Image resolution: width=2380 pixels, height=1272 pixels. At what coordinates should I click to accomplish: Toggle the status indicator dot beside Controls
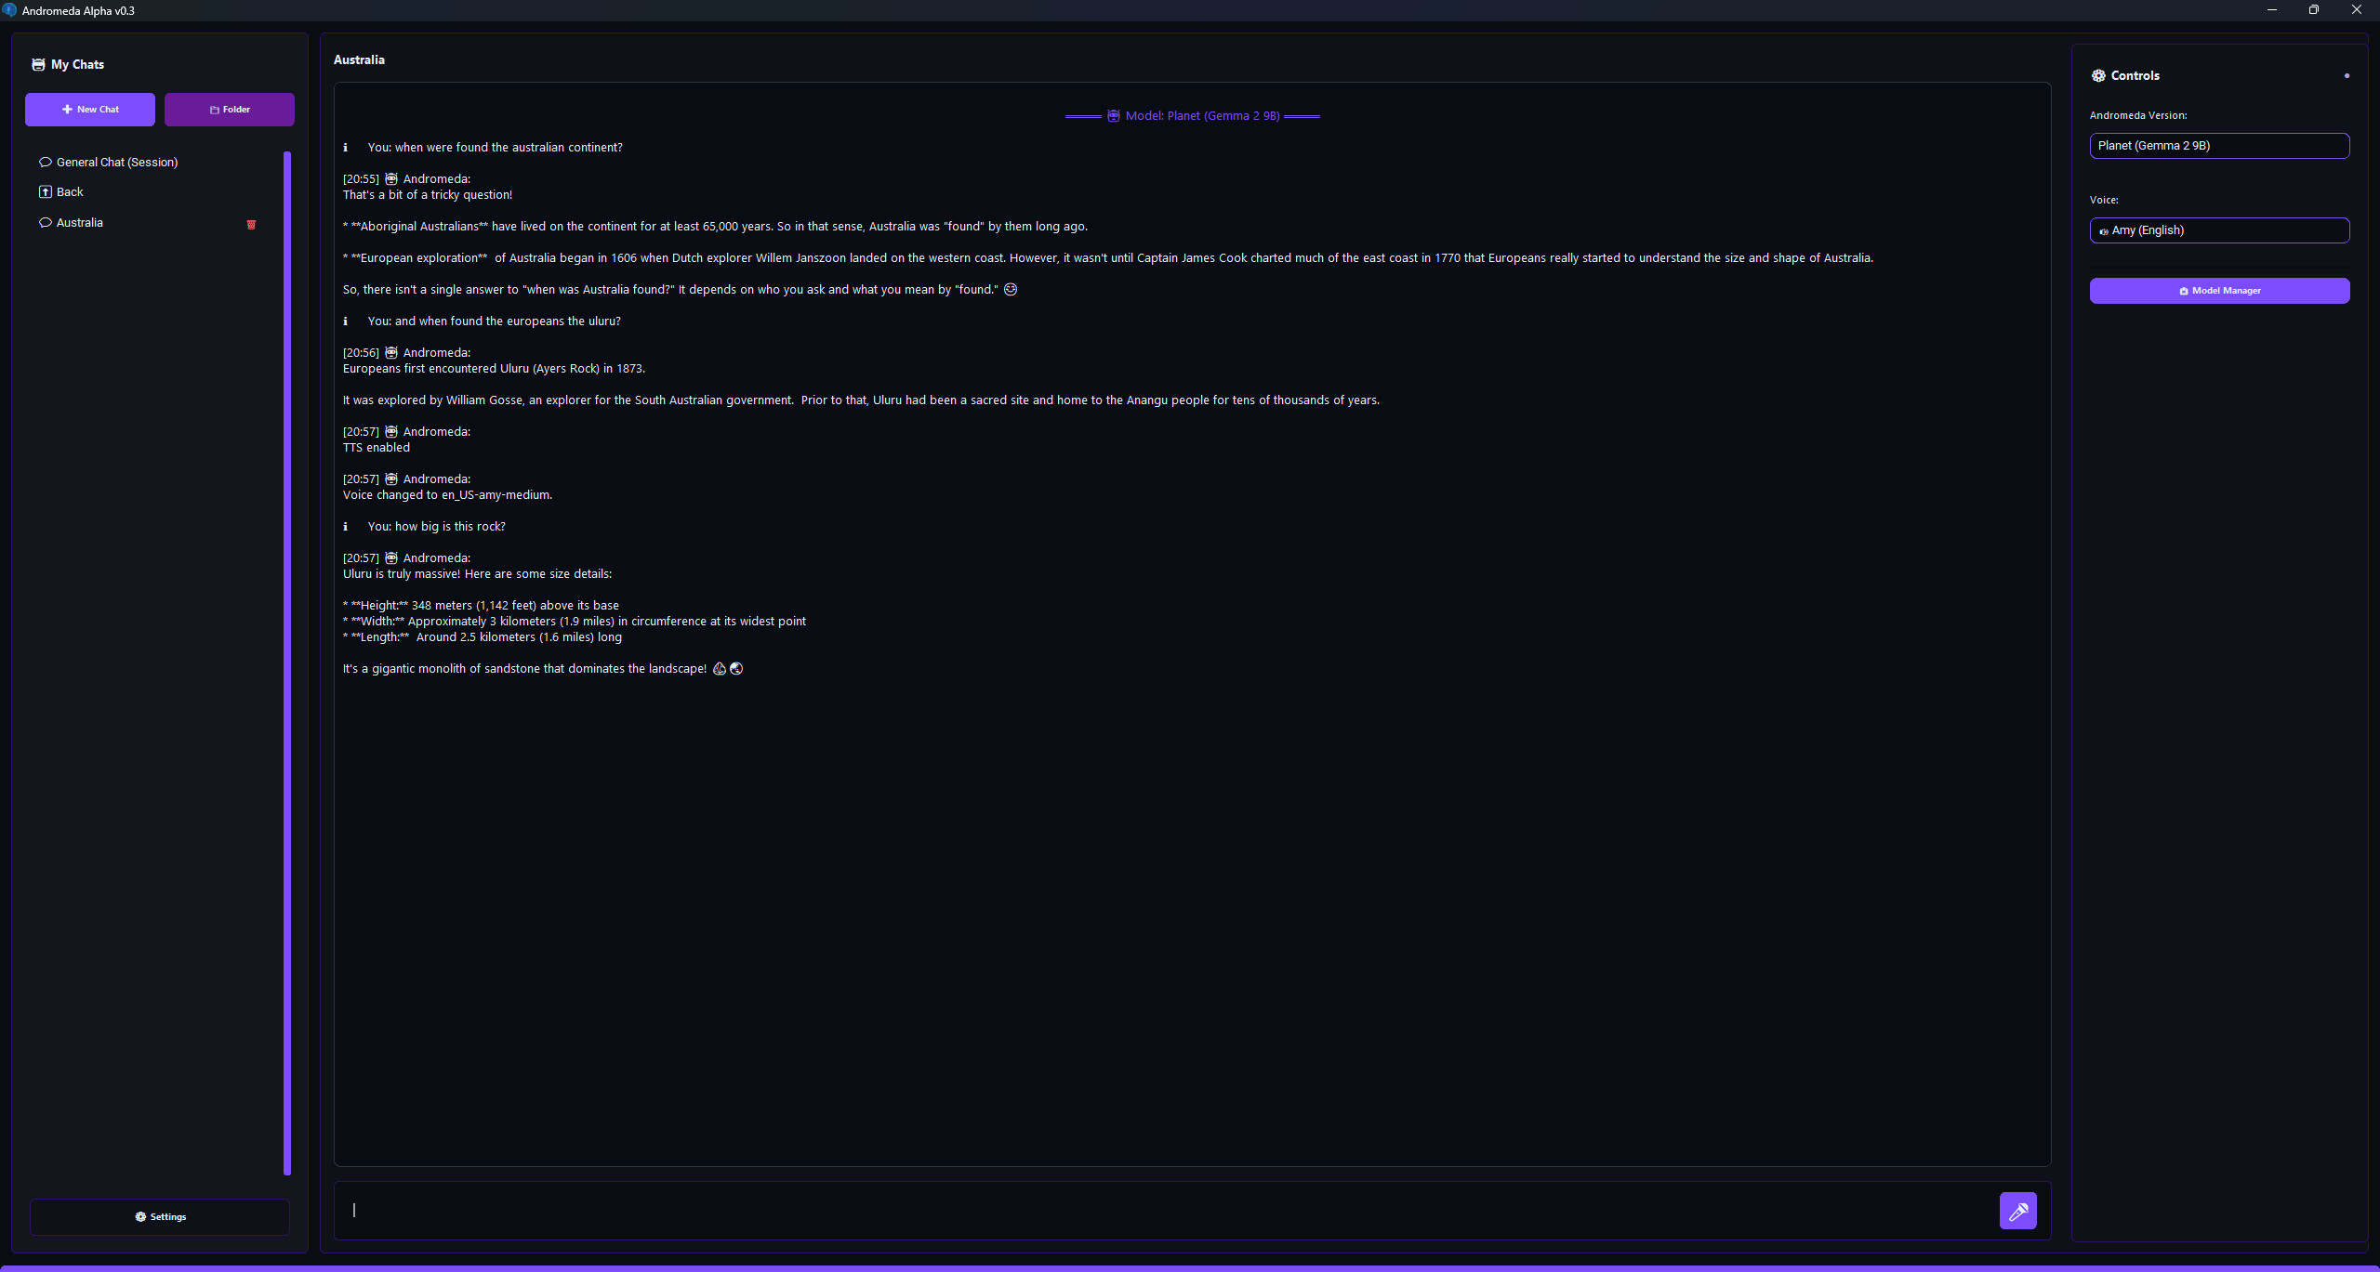pyautogui.click(x=2346, y=75)
